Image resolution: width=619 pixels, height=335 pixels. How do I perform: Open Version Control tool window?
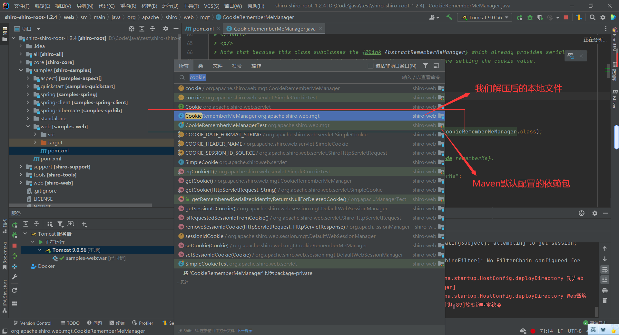tap(33, 323)
